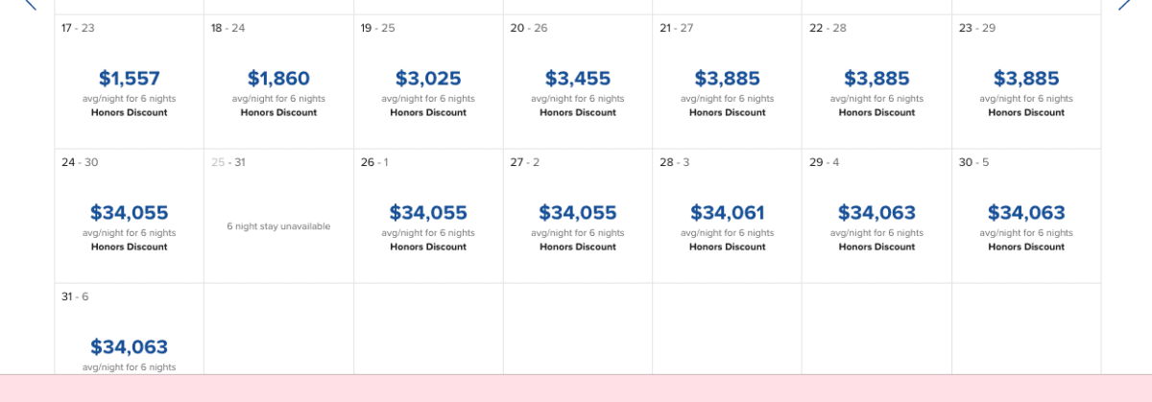Pick the 30 - 5 date cell
Screen dimensions: 1152x402
point(1026,216)
